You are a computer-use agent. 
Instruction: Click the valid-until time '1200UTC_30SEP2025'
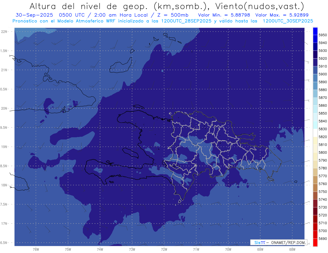point(288,21)
